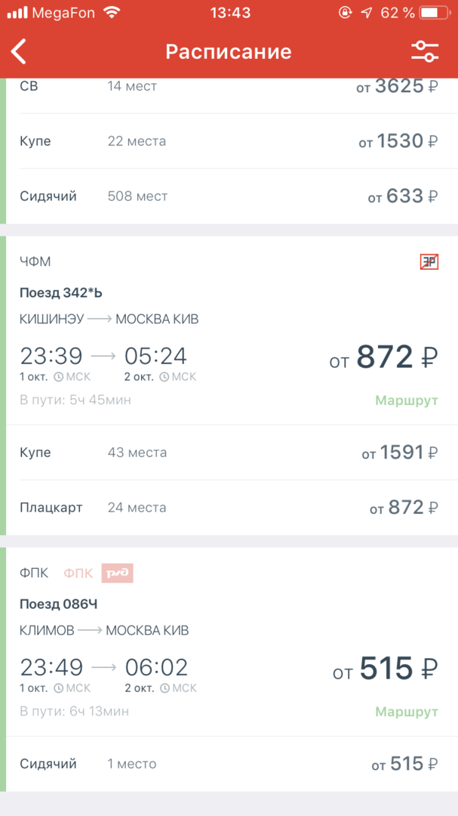Select Сидячий with 1 seat for 515 ₽
This screenshot has height=816, width=458.
(229, 764)
